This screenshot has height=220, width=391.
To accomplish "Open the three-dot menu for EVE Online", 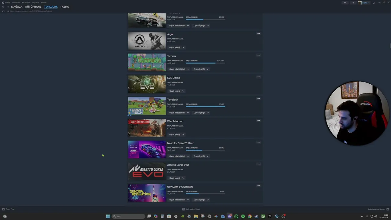I will point(258,77).
